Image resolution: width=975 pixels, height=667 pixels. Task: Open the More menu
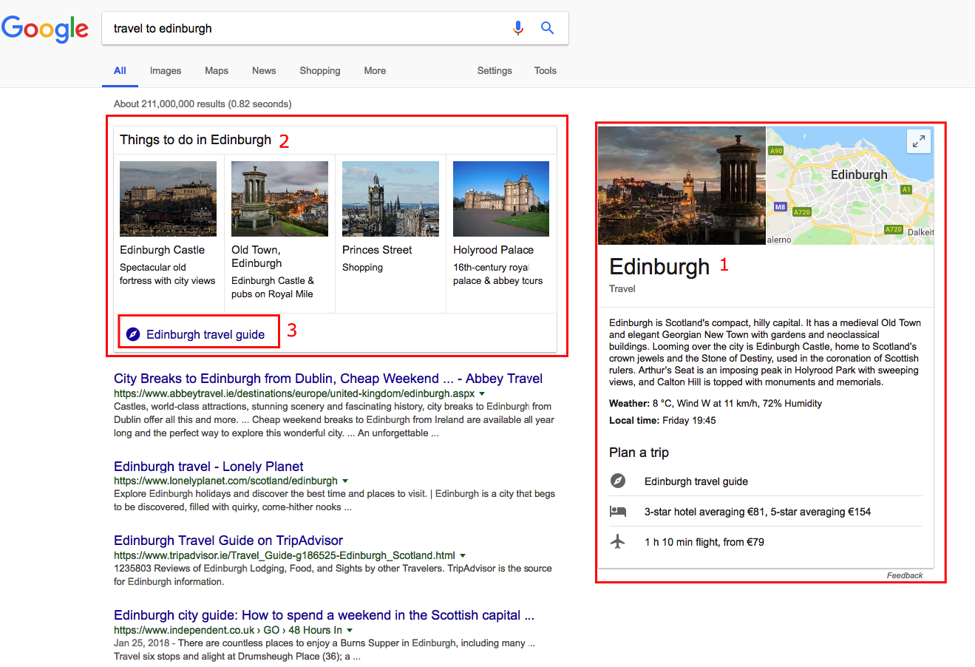pos(375,71)
